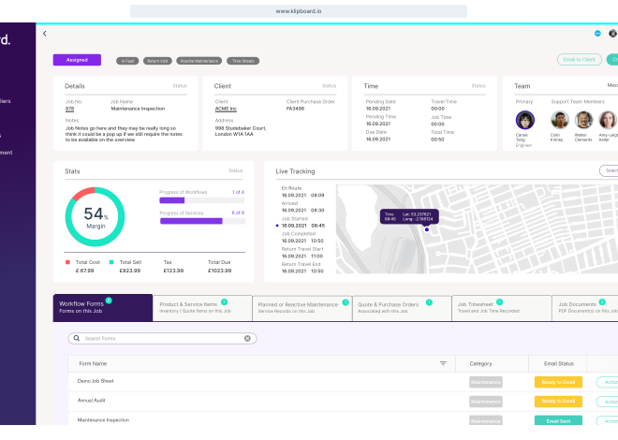This screenshot has height=440, width=618.
Task: Click the badge on Product & Service Items tab
Action: tap(225, 302)
